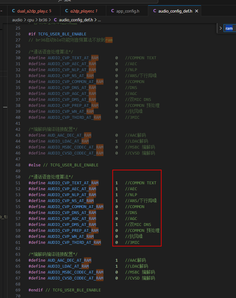The height and width of the screenshot is (298, 236).
Task: Click AUD_AAC_DEC_AT_RAM on line 43
Action: click(x=69, y=135)
